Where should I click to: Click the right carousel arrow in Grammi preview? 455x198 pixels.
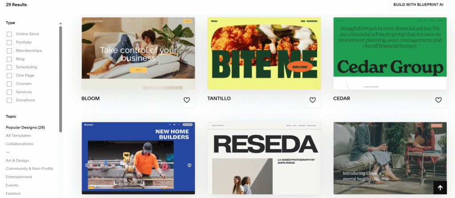coord(189,165)
